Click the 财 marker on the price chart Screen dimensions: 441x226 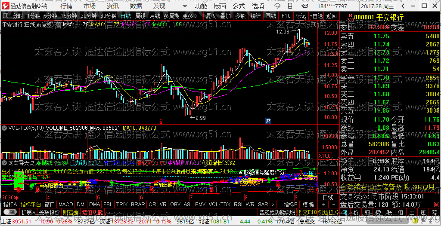tap(268, 121)
